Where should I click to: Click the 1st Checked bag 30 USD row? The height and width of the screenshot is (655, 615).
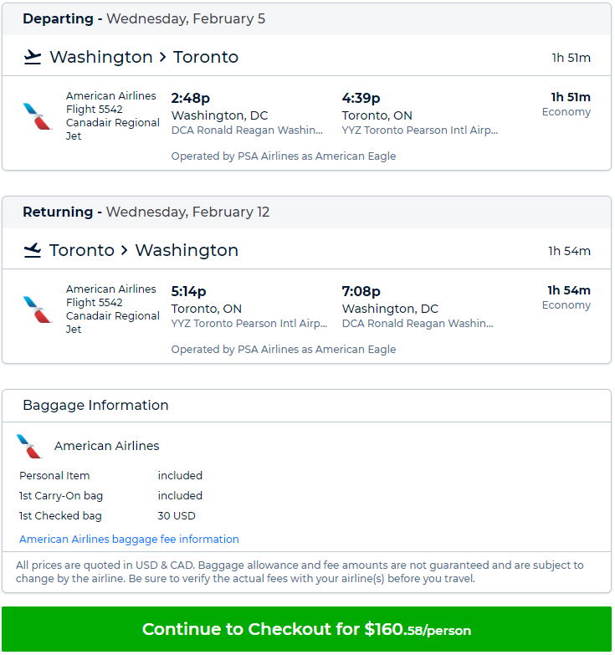(107, 516)
